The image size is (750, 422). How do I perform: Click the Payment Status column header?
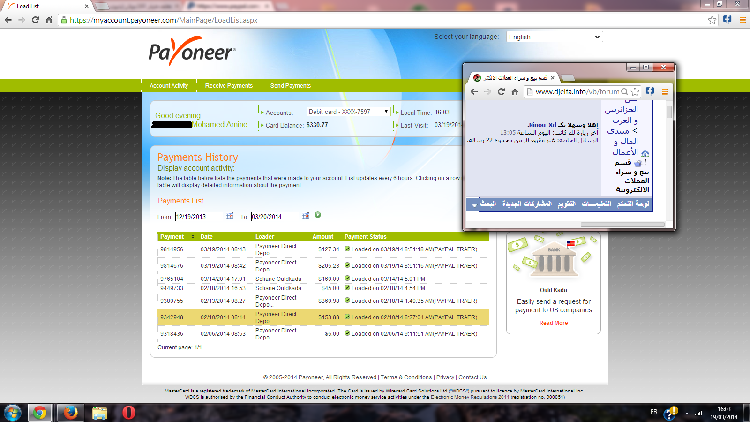point(415,237)
